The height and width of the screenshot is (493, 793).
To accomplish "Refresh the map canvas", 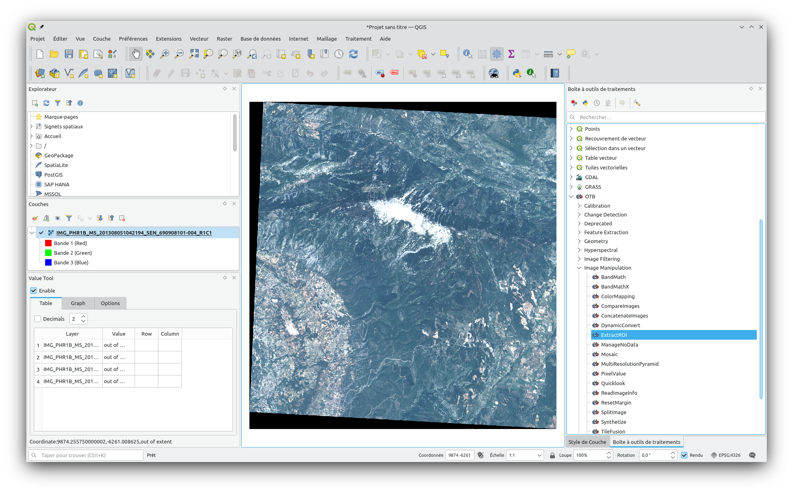I will click(354, 53).
